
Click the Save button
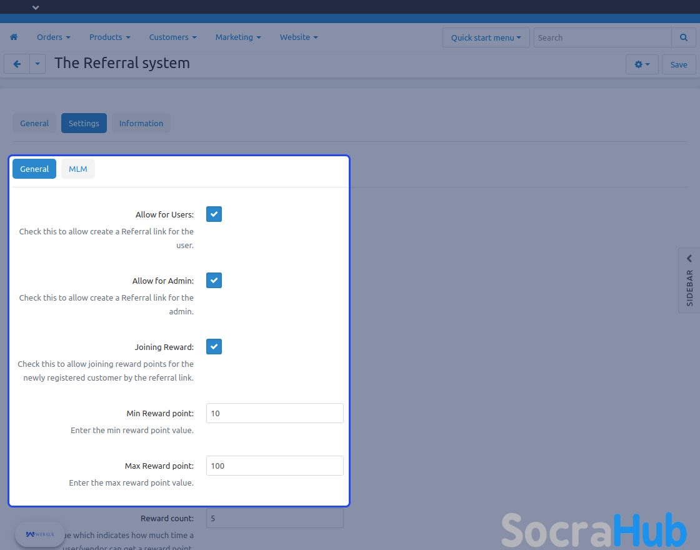pyautogui.click(x=678, y=64)
